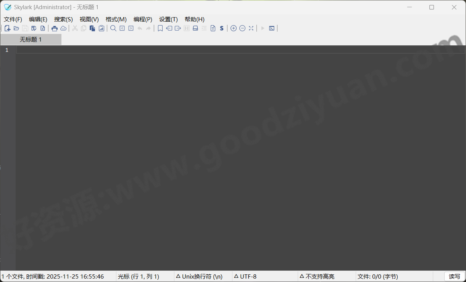Open the 文件(F) menu
This screenshot has height=282, width=466.
(13, 19)
